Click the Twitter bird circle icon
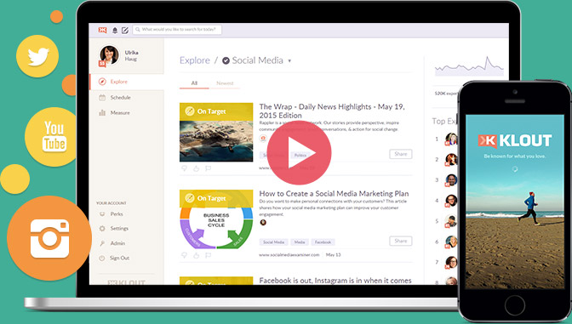 (37, 56)
